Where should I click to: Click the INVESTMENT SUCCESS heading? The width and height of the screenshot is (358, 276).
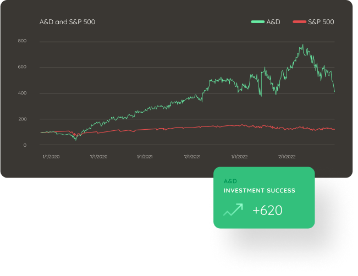click(x=259, y=191)
